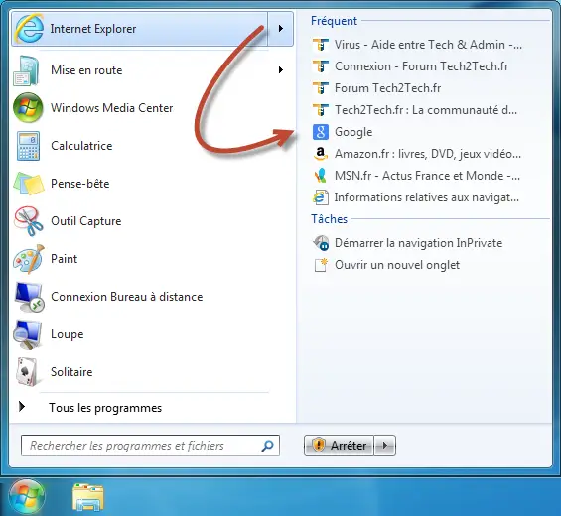Expand Mise en route submenu arrow

[x=280, y=70]
